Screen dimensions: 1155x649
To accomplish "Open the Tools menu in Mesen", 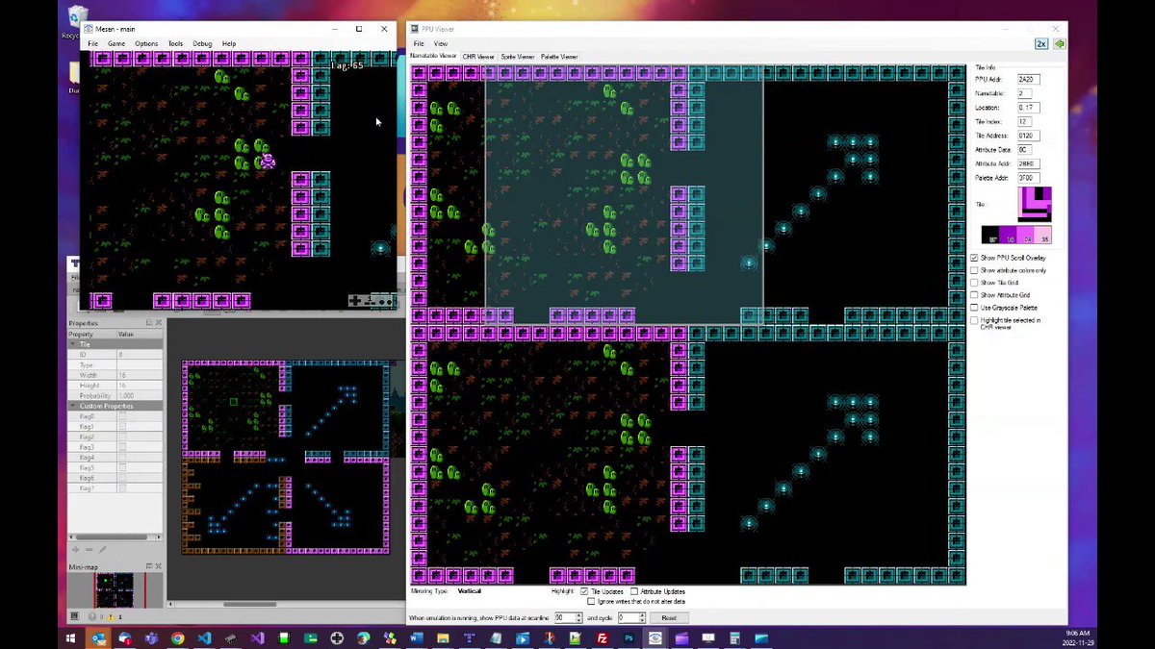I will coord(175,43).
